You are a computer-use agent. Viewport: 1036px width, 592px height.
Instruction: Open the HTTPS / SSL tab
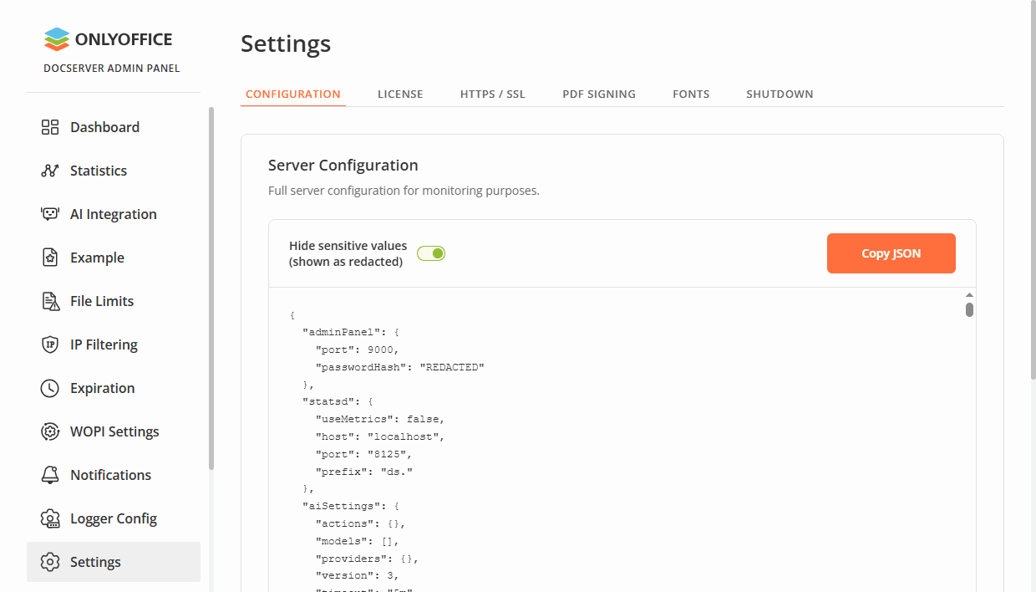(492, 94)
